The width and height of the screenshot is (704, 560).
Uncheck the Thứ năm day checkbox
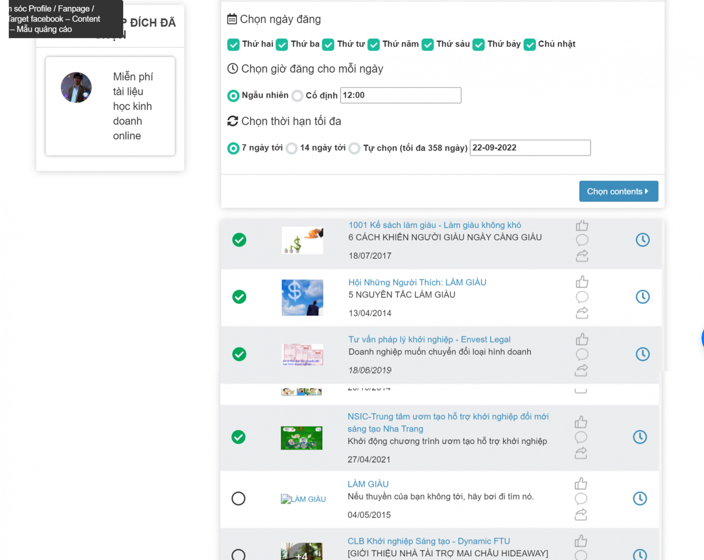coord(374,44)
